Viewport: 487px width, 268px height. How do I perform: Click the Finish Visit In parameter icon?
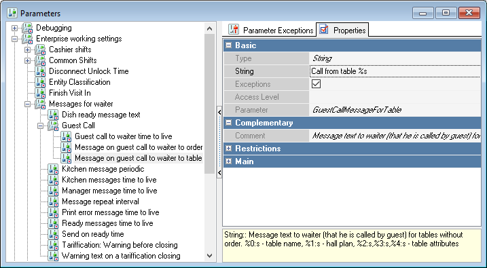[40, 93]
